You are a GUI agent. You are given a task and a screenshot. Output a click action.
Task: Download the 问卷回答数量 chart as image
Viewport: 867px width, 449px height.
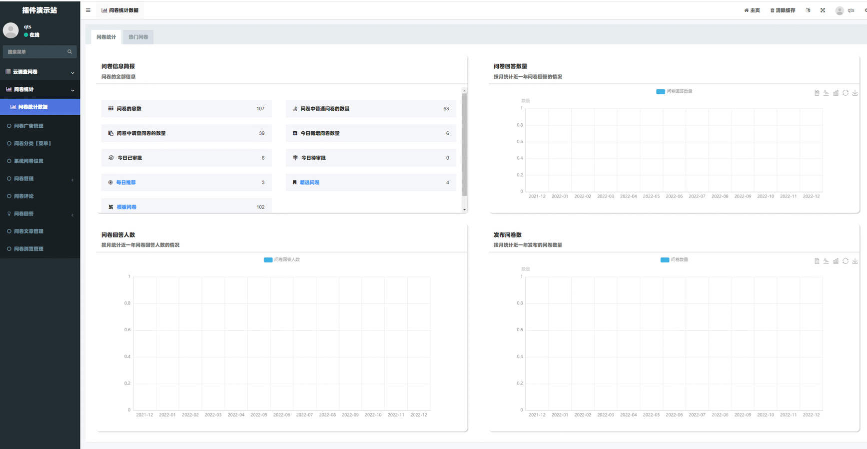[855, 93]
